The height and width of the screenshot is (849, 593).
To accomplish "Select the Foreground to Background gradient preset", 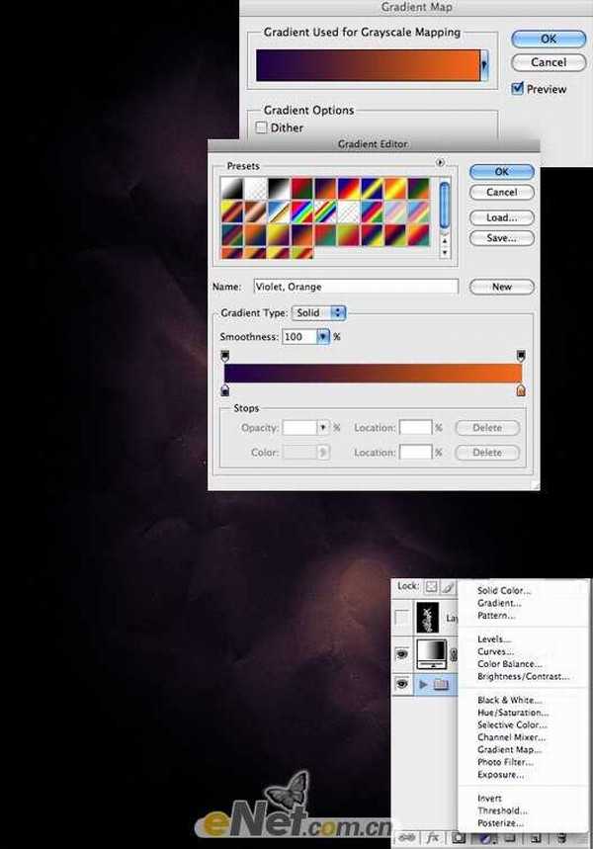I will point(229,187).
